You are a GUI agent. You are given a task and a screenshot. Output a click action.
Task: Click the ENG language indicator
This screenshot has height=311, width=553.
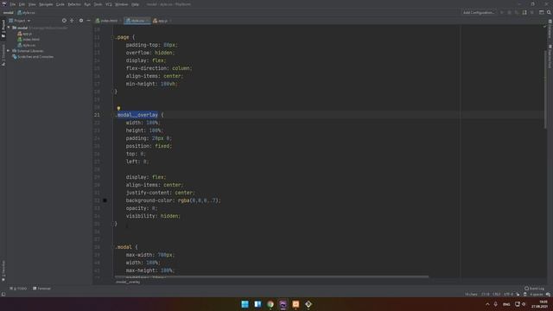pos(506,304)
